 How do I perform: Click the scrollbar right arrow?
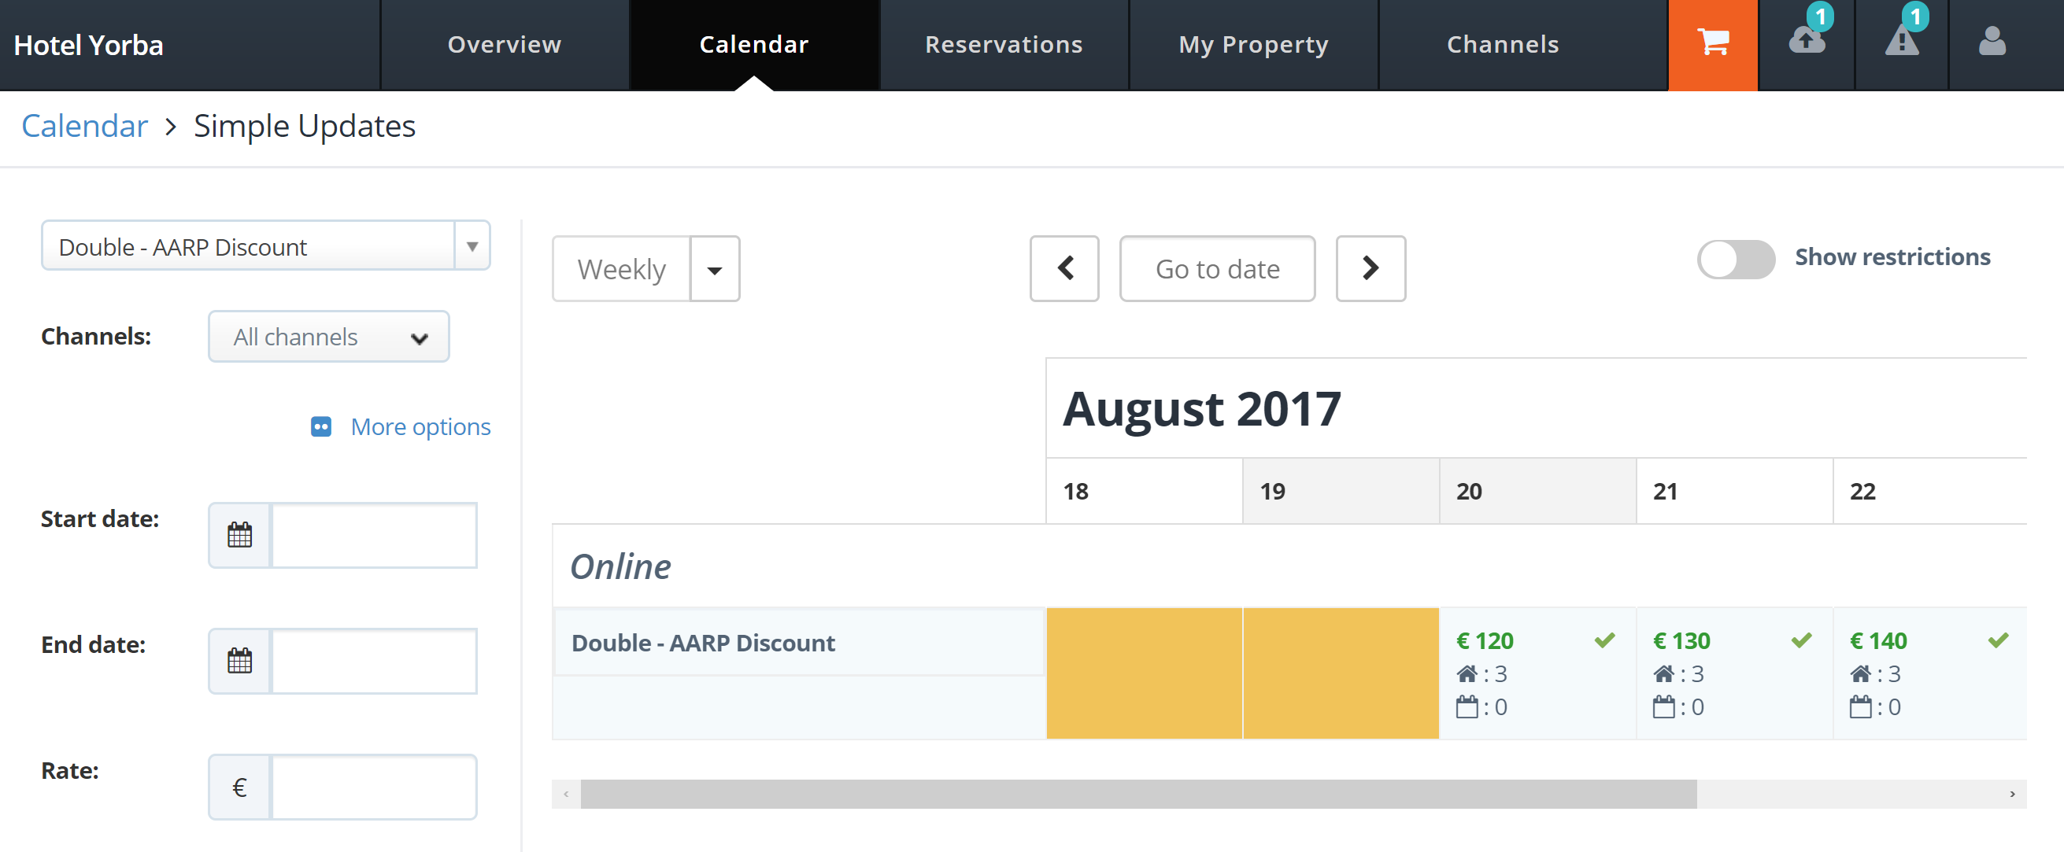point(2012,794)
